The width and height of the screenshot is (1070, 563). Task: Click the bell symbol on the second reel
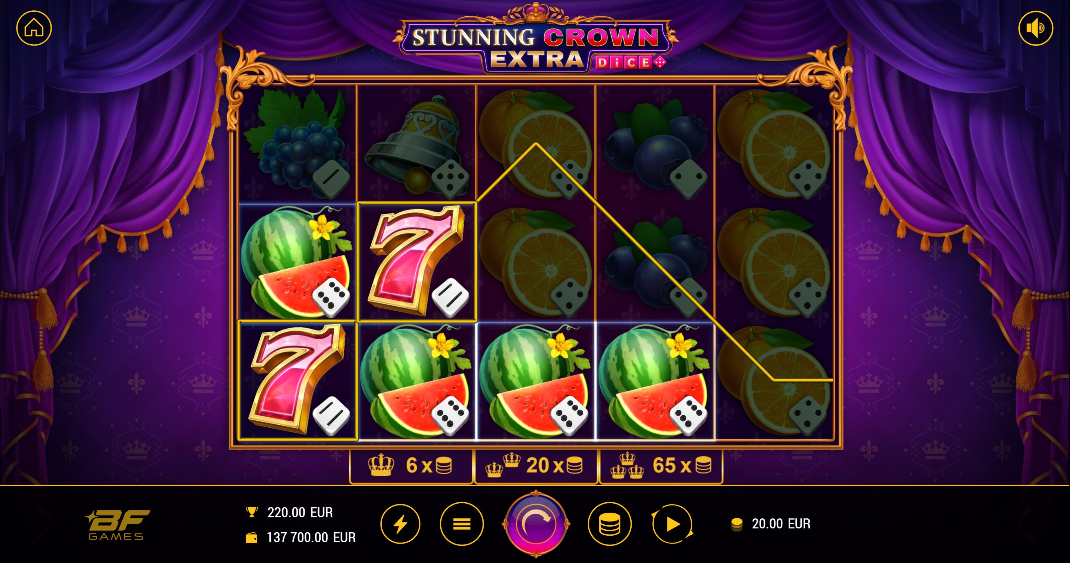point(417,144)
